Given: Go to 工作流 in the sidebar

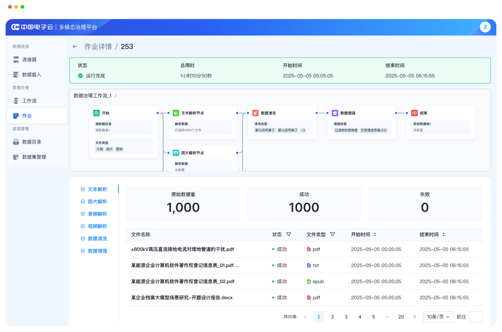Looking at the screenshot, I should click(x=29, y=101).
